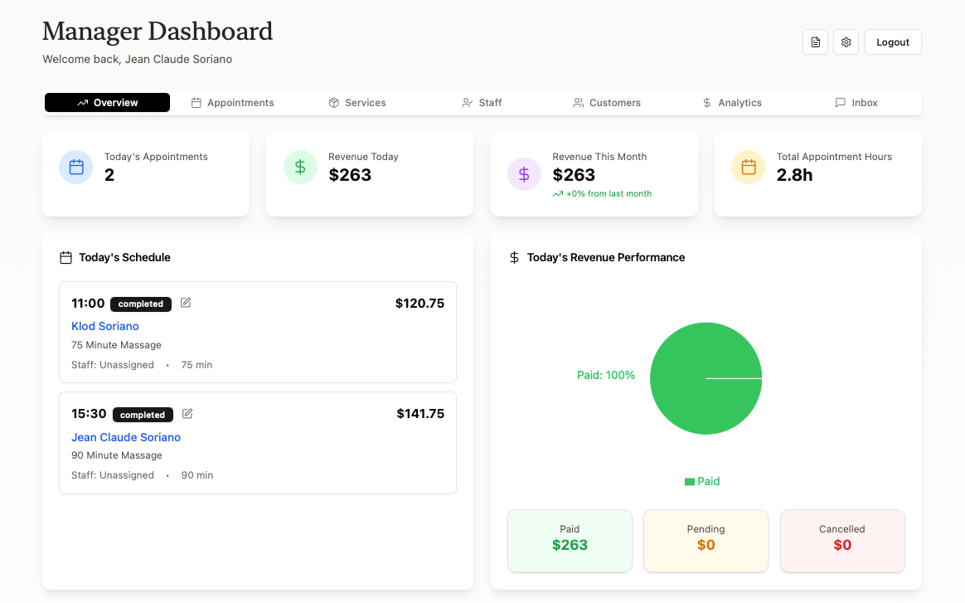Open the edit pencil on the 15:30 appointment
This screenshot has height=603, width=965.
pos(187,413)
